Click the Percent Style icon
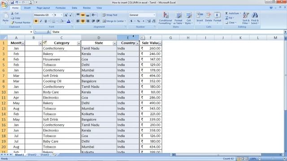The height and width of the screenshot is (161, 287). (139, 21)
